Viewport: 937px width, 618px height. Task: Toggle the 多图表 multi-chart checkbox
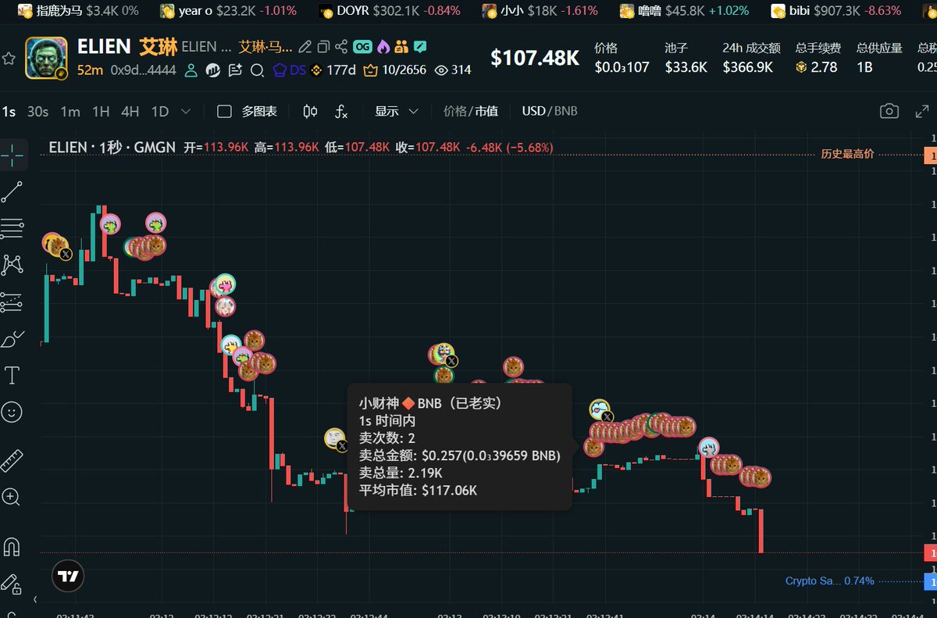pyautogui.click(x=224, y=112)
